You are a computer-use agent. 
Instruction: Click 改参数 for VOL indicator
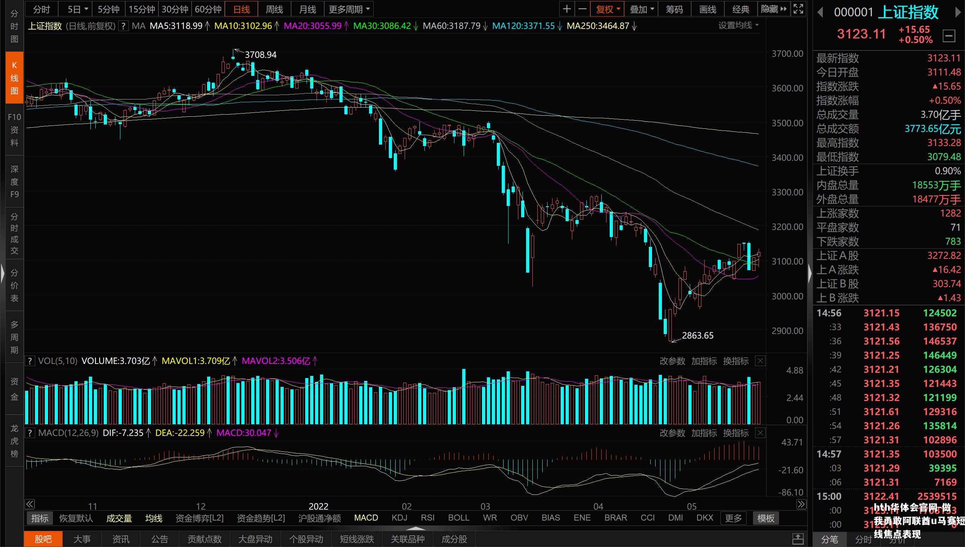point(672,361)
